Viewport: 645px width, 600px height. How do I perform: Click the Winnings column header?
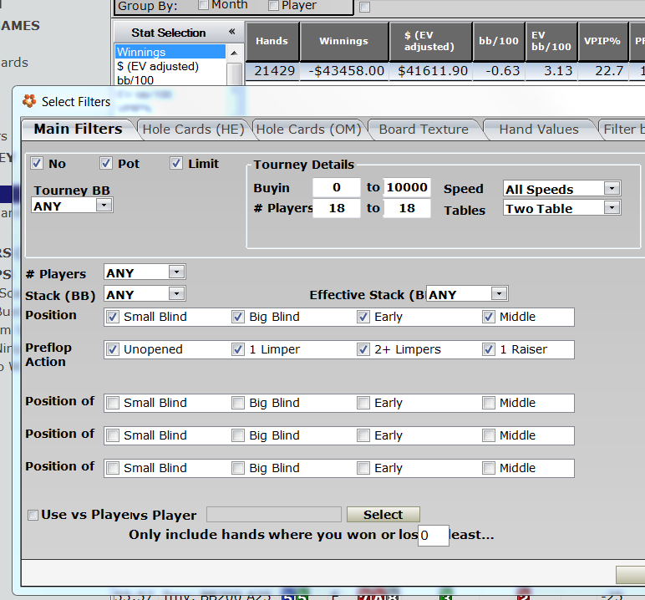click(x=344, y=41)
